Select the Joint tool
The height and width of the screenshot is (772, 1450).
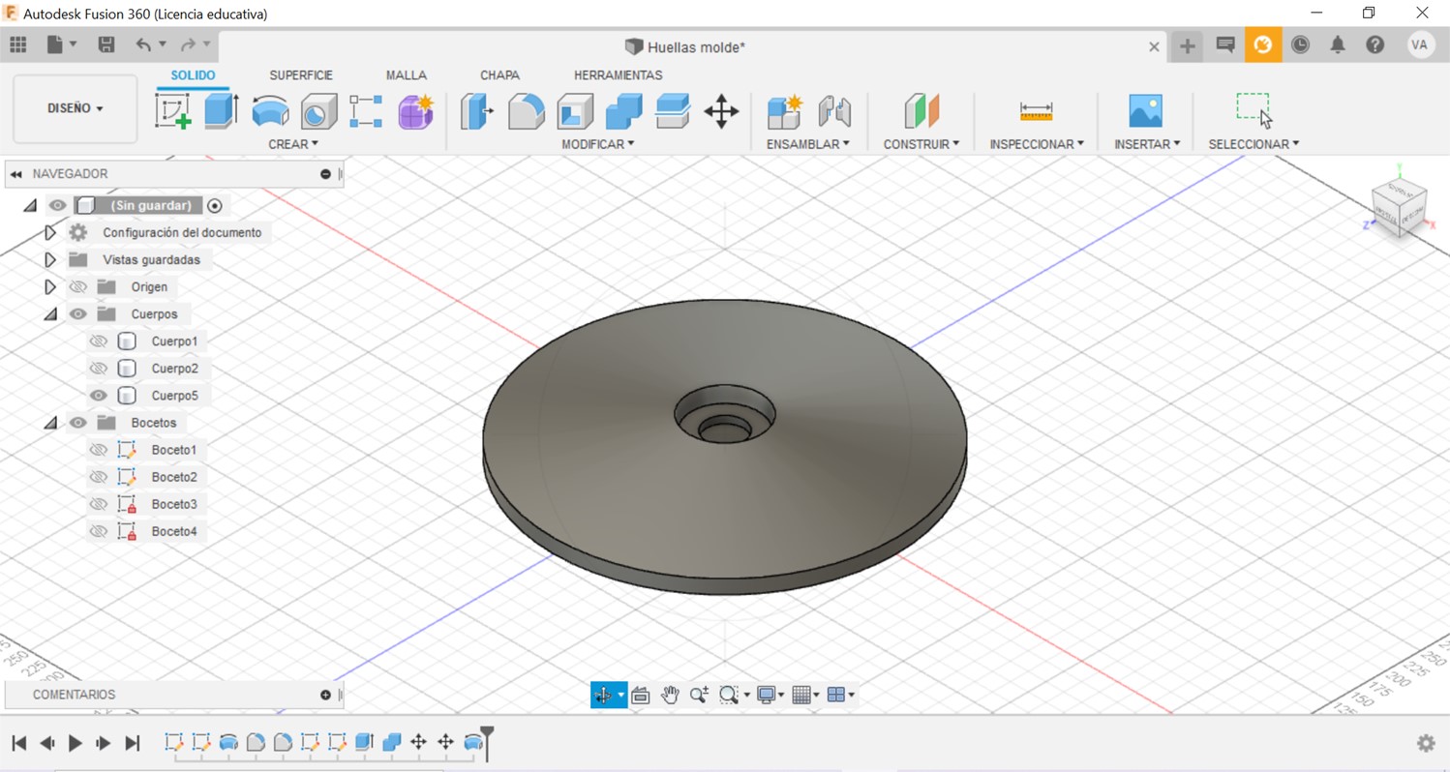(833, 111)
